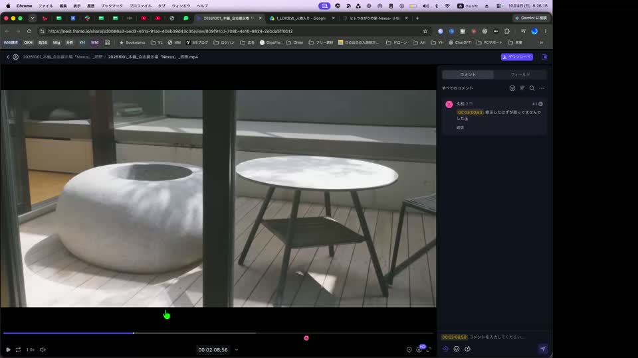Open the comments more options menu
This screenshot has width=638, height=358.
[x=542, y=88]
